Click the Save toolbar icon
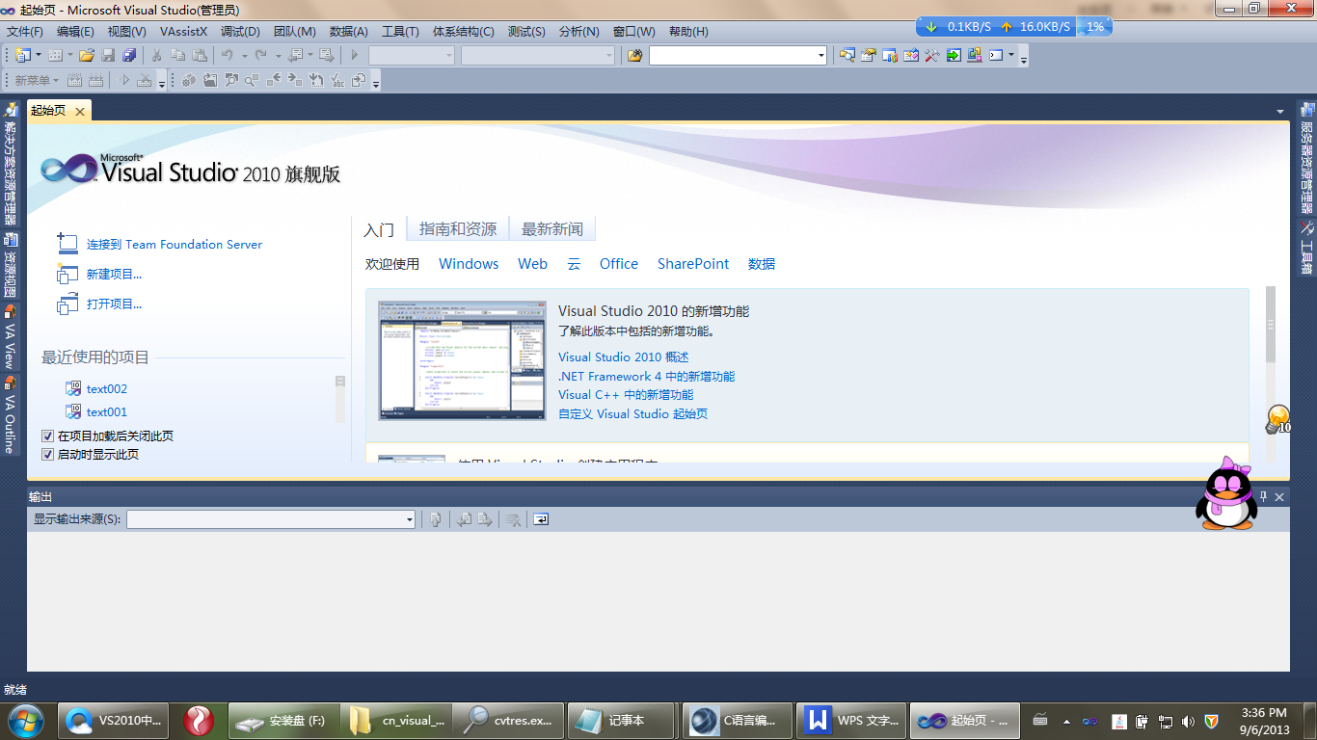 108,55
